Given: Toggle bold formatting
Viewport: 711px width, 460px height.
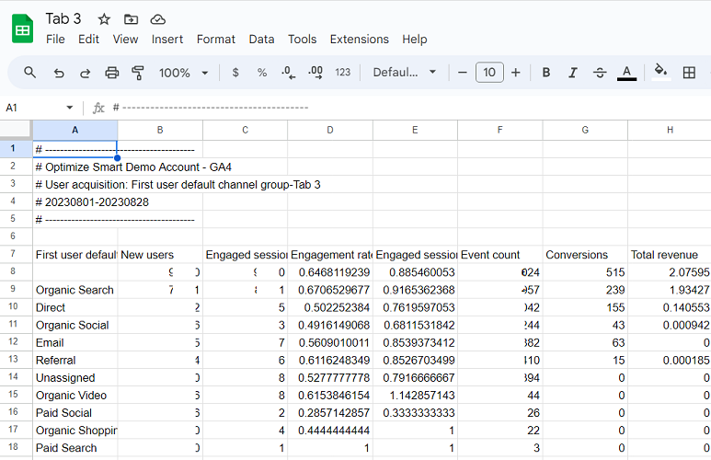Looking at the screenshot, I should (546, 73).
